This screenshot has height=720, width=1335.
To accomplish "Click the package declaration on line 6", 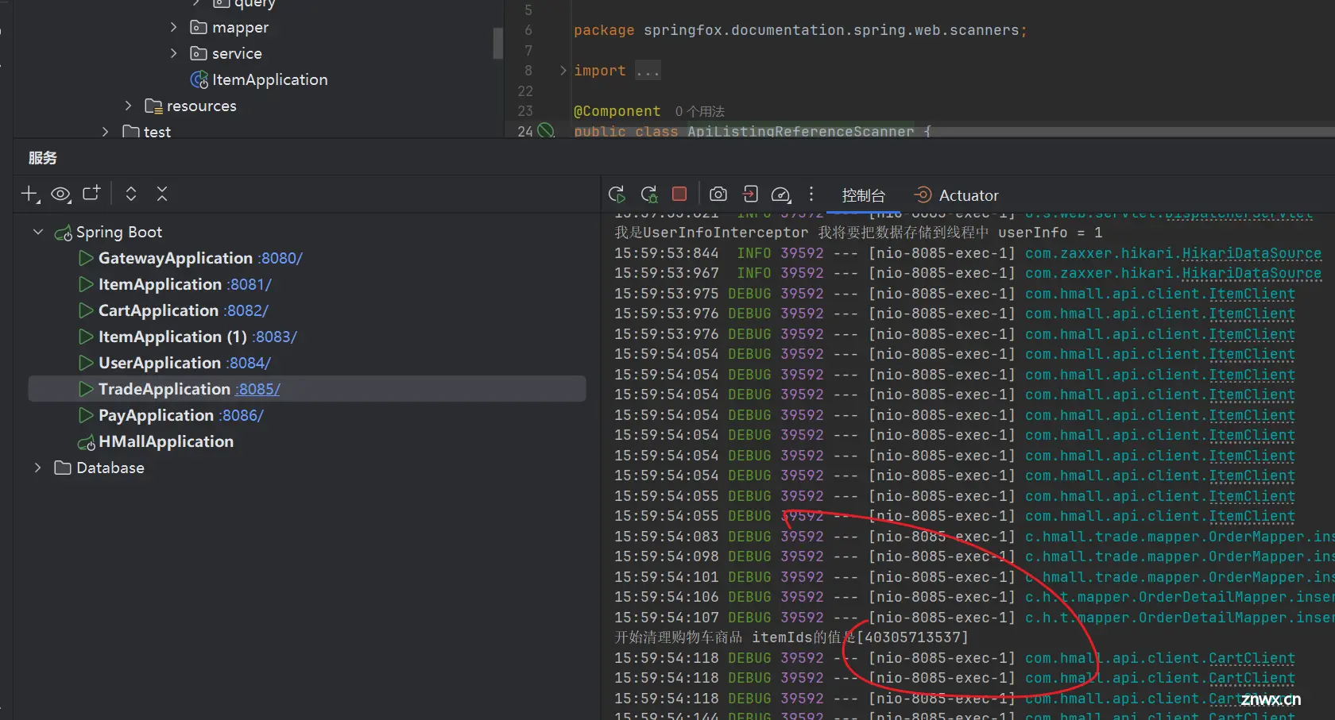I will coord(800,30).
